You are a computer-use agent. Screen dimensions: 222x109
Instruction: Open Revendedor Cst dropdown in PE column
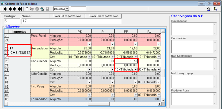89,57
